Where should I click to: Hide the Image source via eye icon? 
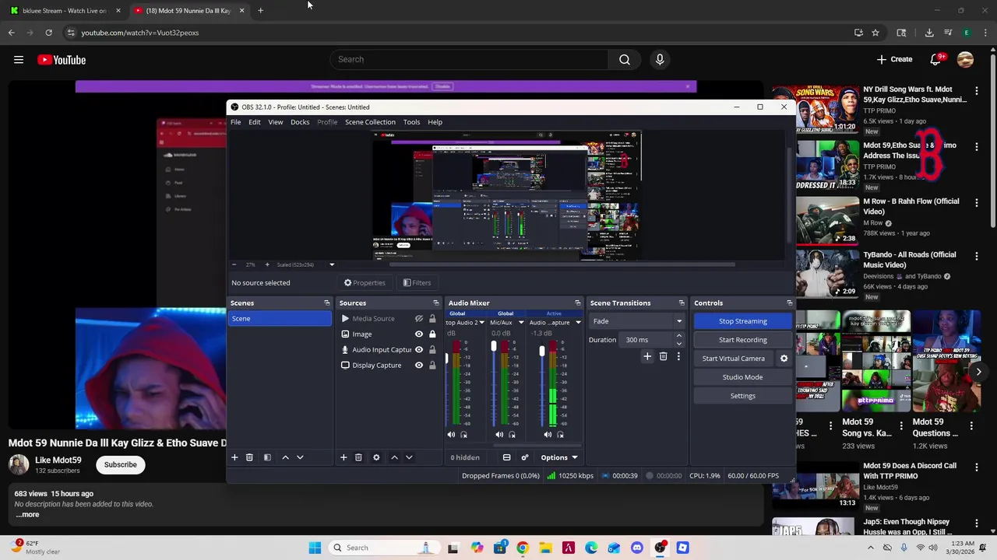pos(419,334)
